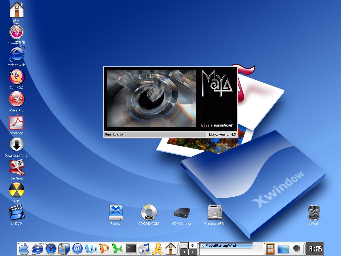Open the terminal icon in the panel
Screen dimensions: 341x256
tap(131, 249)
